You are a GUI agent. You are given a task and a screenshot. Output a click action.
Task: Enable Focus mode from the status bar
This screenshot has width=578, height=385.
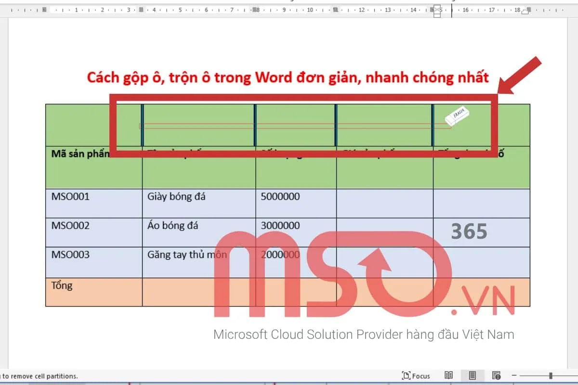point(417,376)
